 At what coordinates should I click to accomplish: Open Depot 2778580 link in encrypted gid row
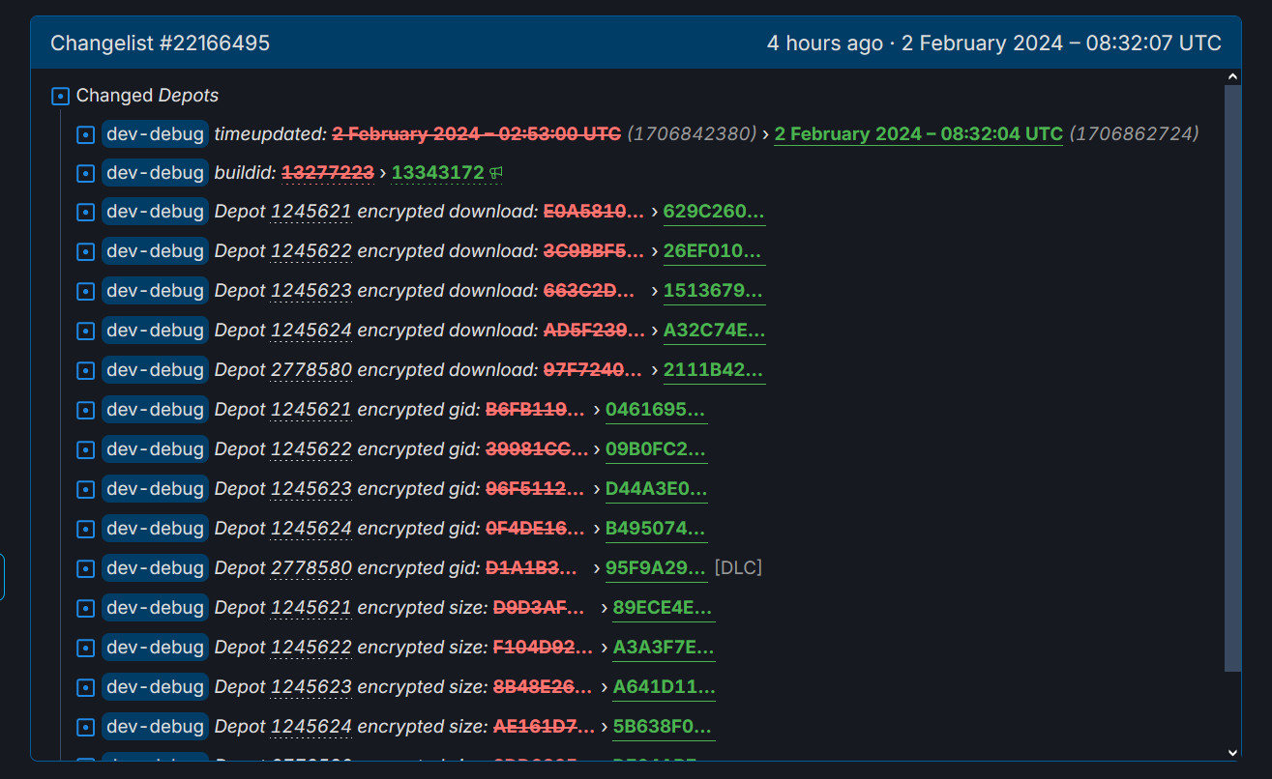click(311, 568)
